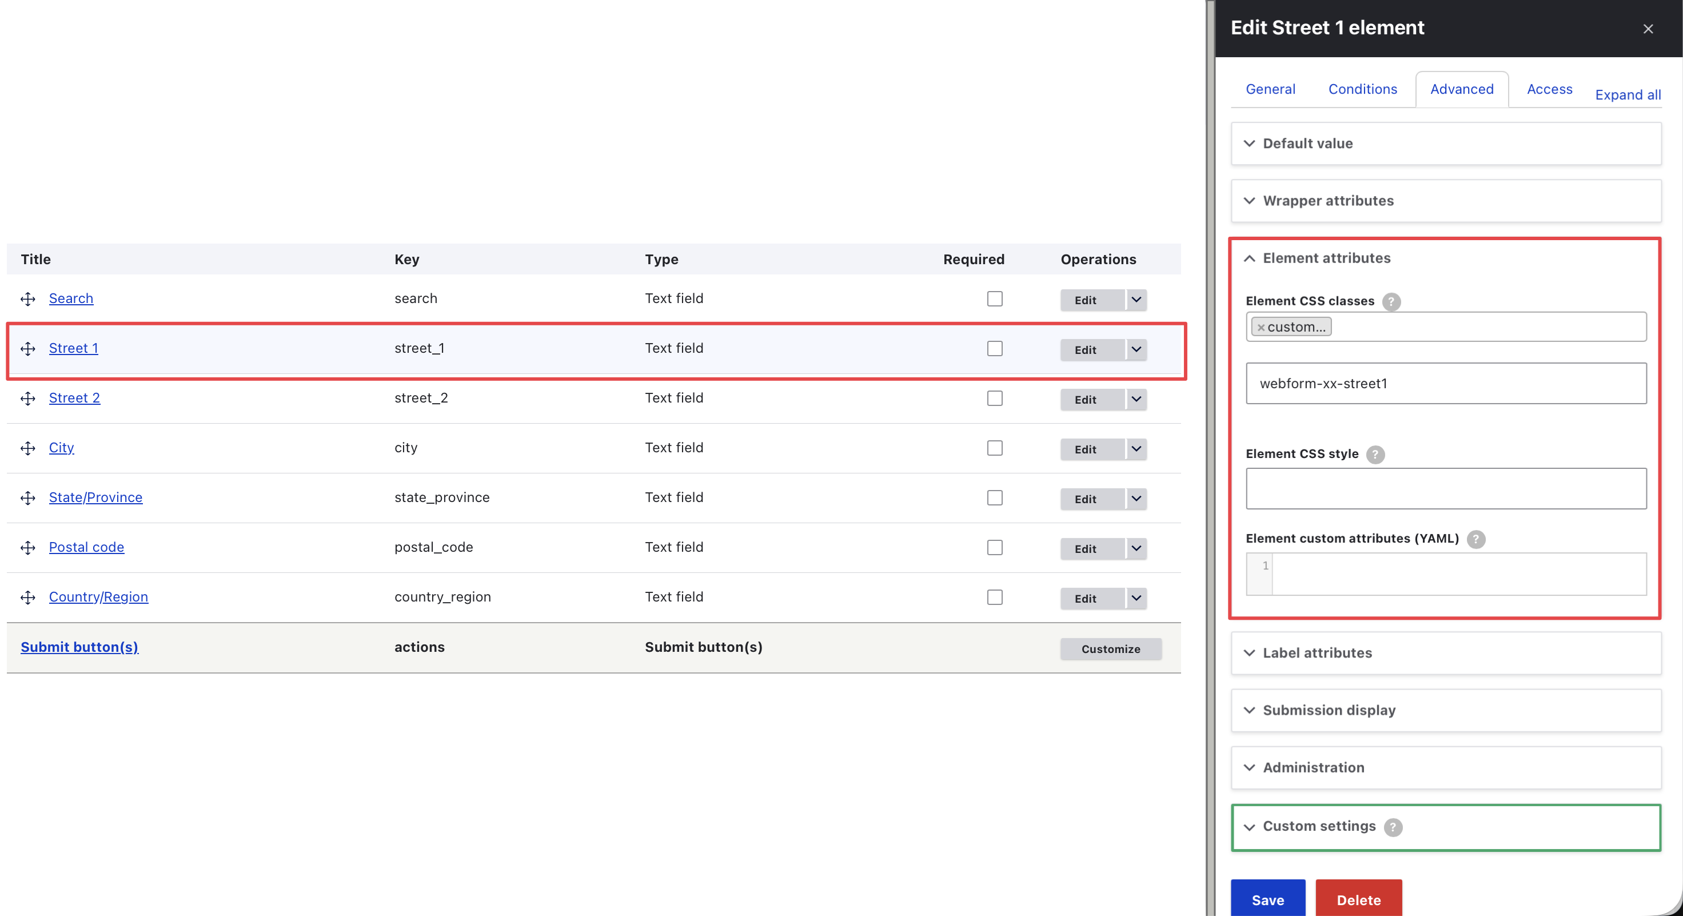Open the Access tab
This screenshot has width=1683, height=916.
tap(1549, 90)
